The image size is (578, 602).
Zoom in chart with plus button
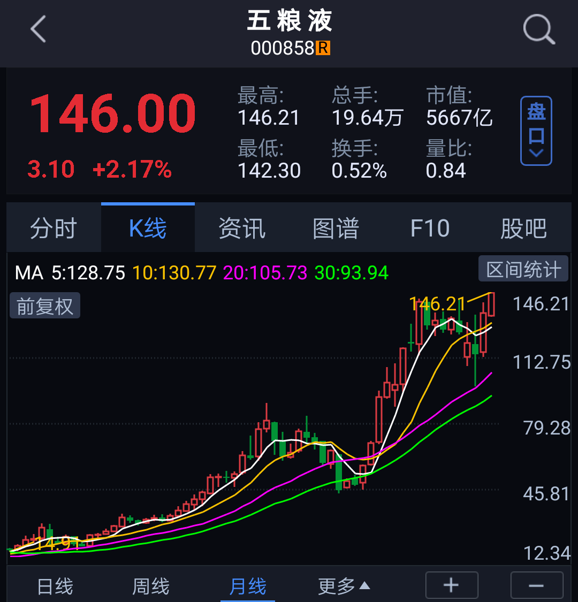click(x=452, y=585)
